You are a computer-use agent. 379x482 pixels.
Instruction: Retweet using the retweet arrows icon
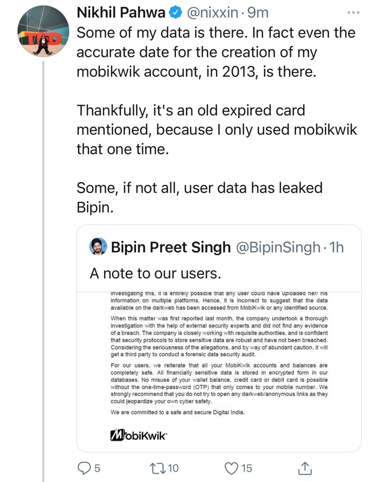click(156, 468)
